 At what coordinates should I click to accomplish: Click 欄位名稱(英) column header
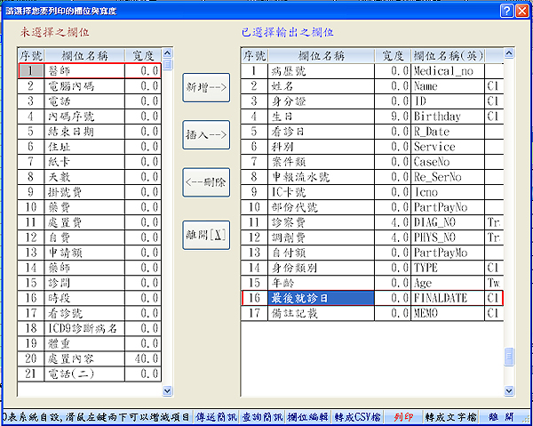click(x=448, y=55)
